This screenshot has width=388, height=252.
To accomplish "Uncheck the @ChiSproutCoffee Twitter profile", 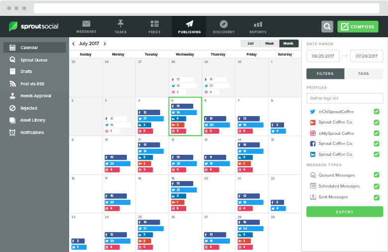I will tap(377, 112).
